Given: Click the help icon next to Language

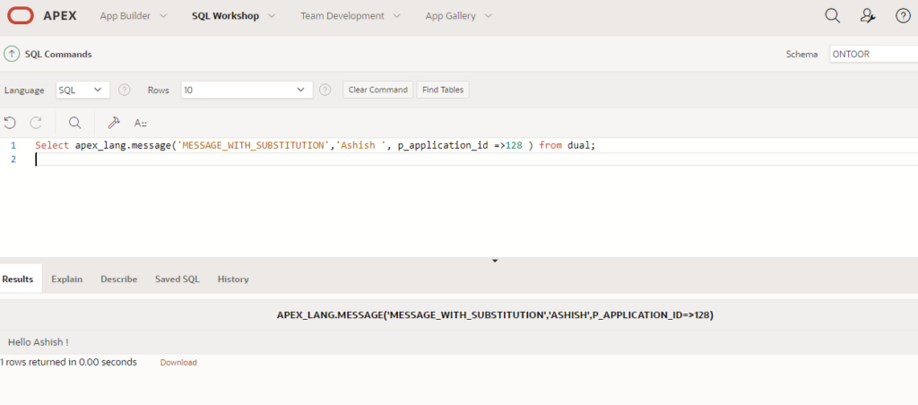Looking at the screenshot, I should [125, 90].
